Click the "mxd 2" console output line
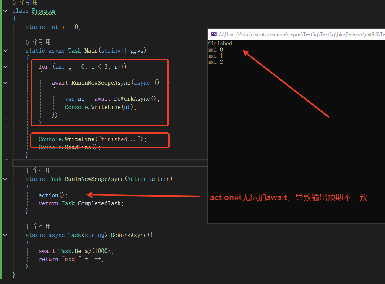 (215, 62)
